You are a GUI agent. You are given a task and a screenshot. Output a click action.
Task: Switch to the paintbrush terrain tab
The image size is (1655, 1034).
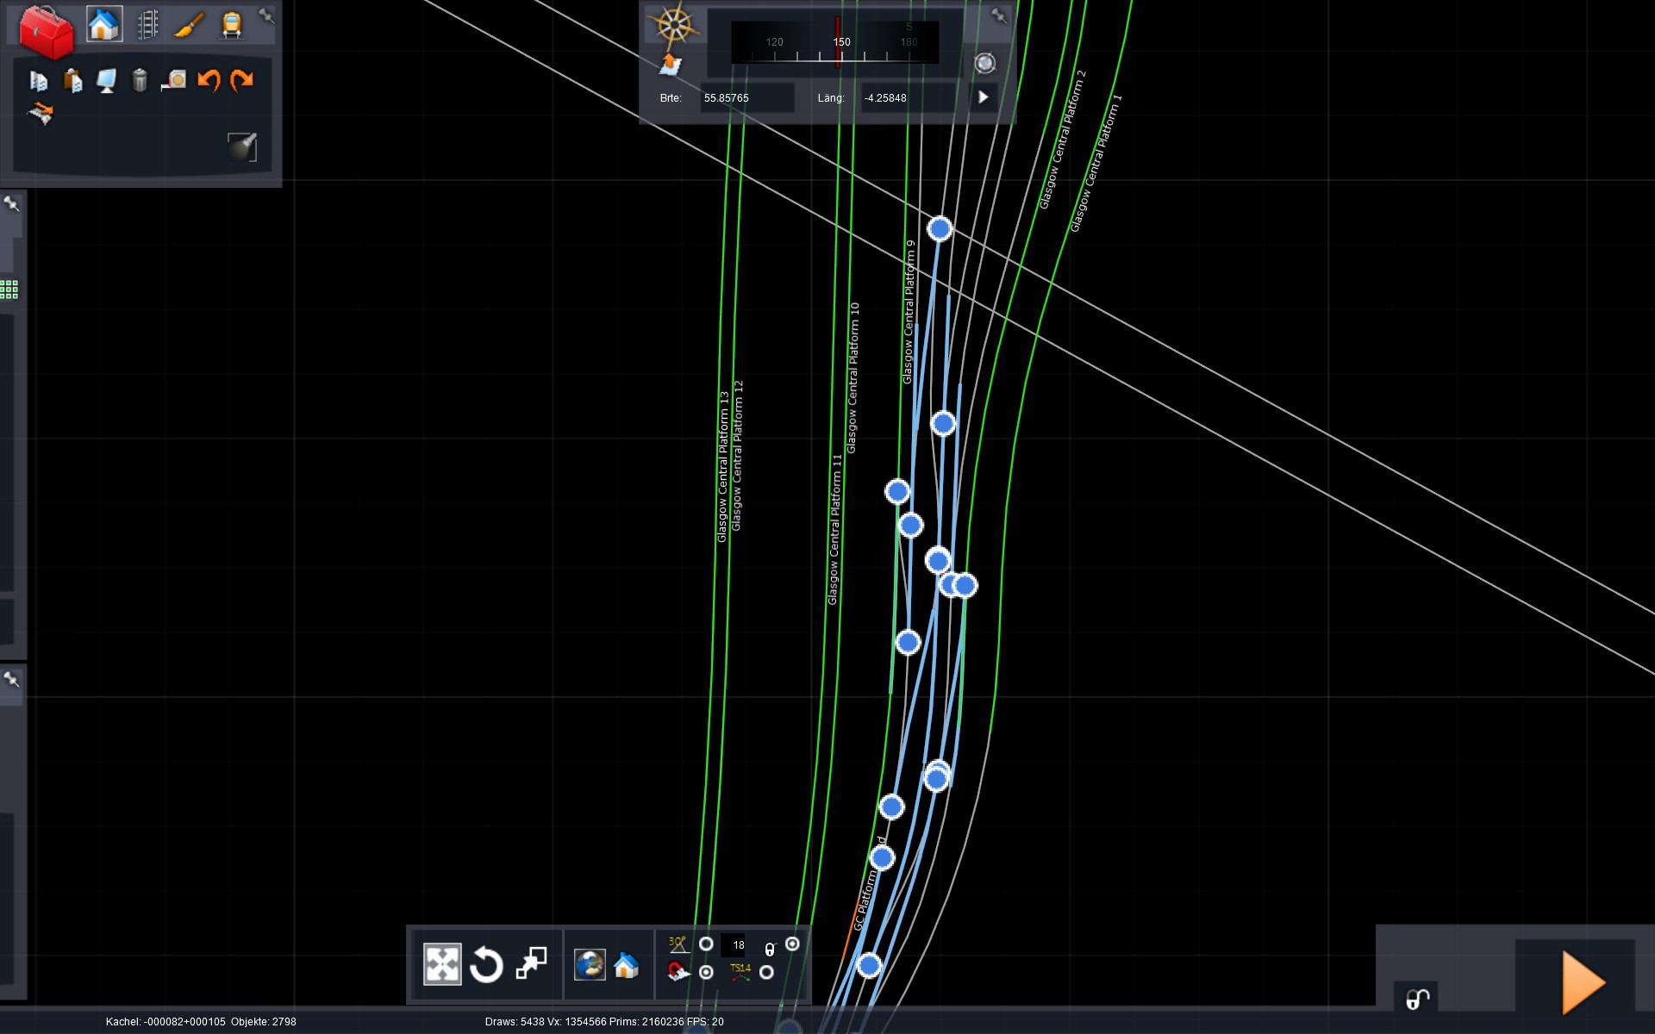click(190, 25)
